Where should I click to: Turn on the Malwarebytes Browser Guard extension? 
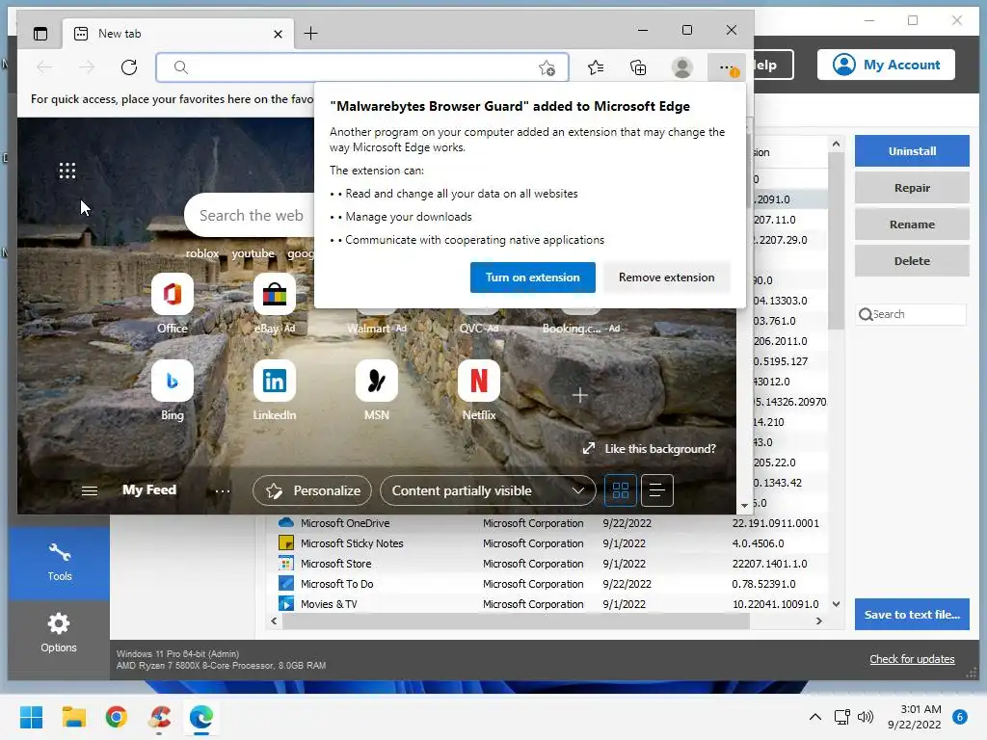(532, 277)
